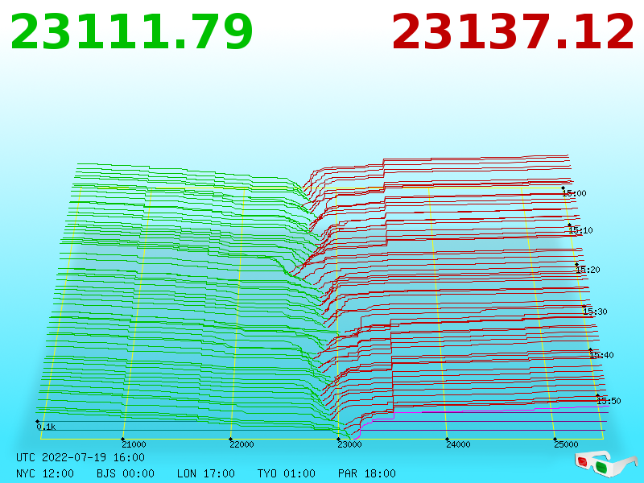644x483 pixels.
Task: Click the TYO 01:00 time
Action: tap(287, 473)
